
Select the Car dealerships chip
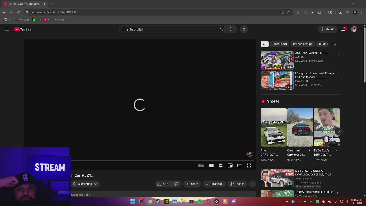302,44
